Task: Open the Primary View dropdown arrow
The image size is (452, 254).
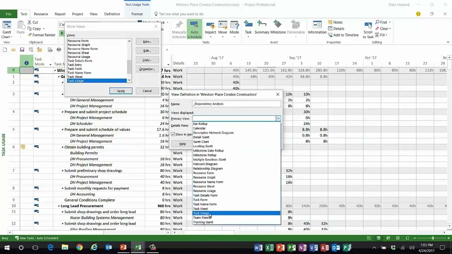Action: tap(278, 119)
